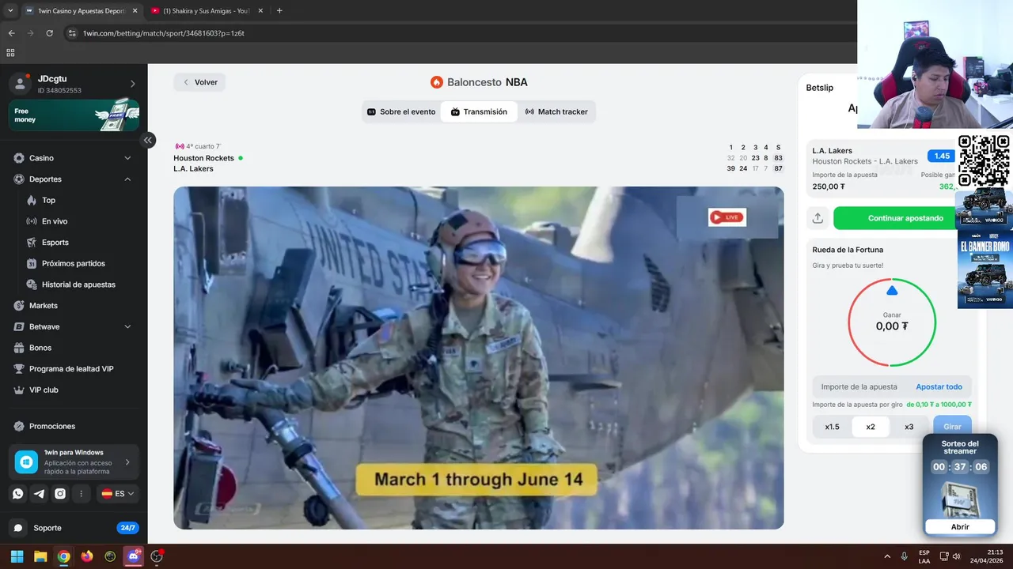Open En vivo under Deportes
The height and width of the screenshot is (569, 1013).
(55, 221)
